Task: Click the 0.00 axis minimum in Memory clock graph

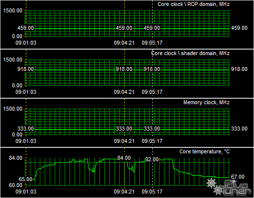Action: [17, 134]
